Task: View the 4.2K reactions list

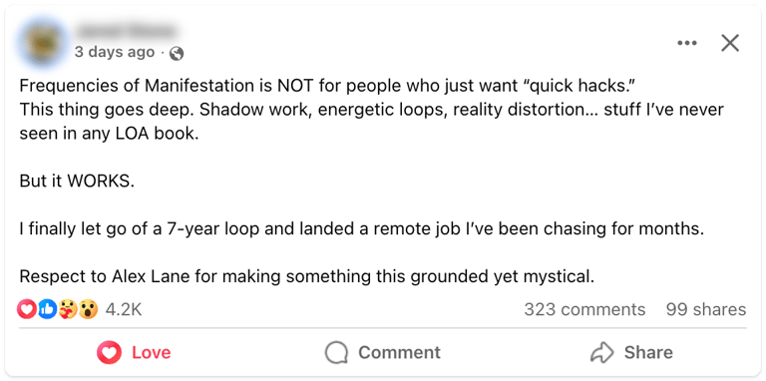Action: [x=123, y=309]
